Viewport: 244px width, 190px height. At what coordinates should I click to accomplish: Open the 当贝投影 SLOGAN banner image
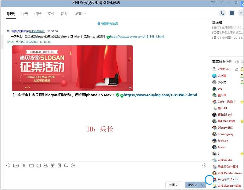(73, 68)
